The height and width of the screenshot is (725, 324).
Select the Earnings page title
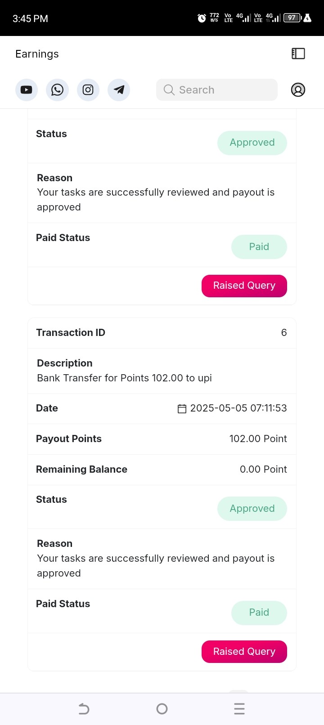(x=37, y=54)
